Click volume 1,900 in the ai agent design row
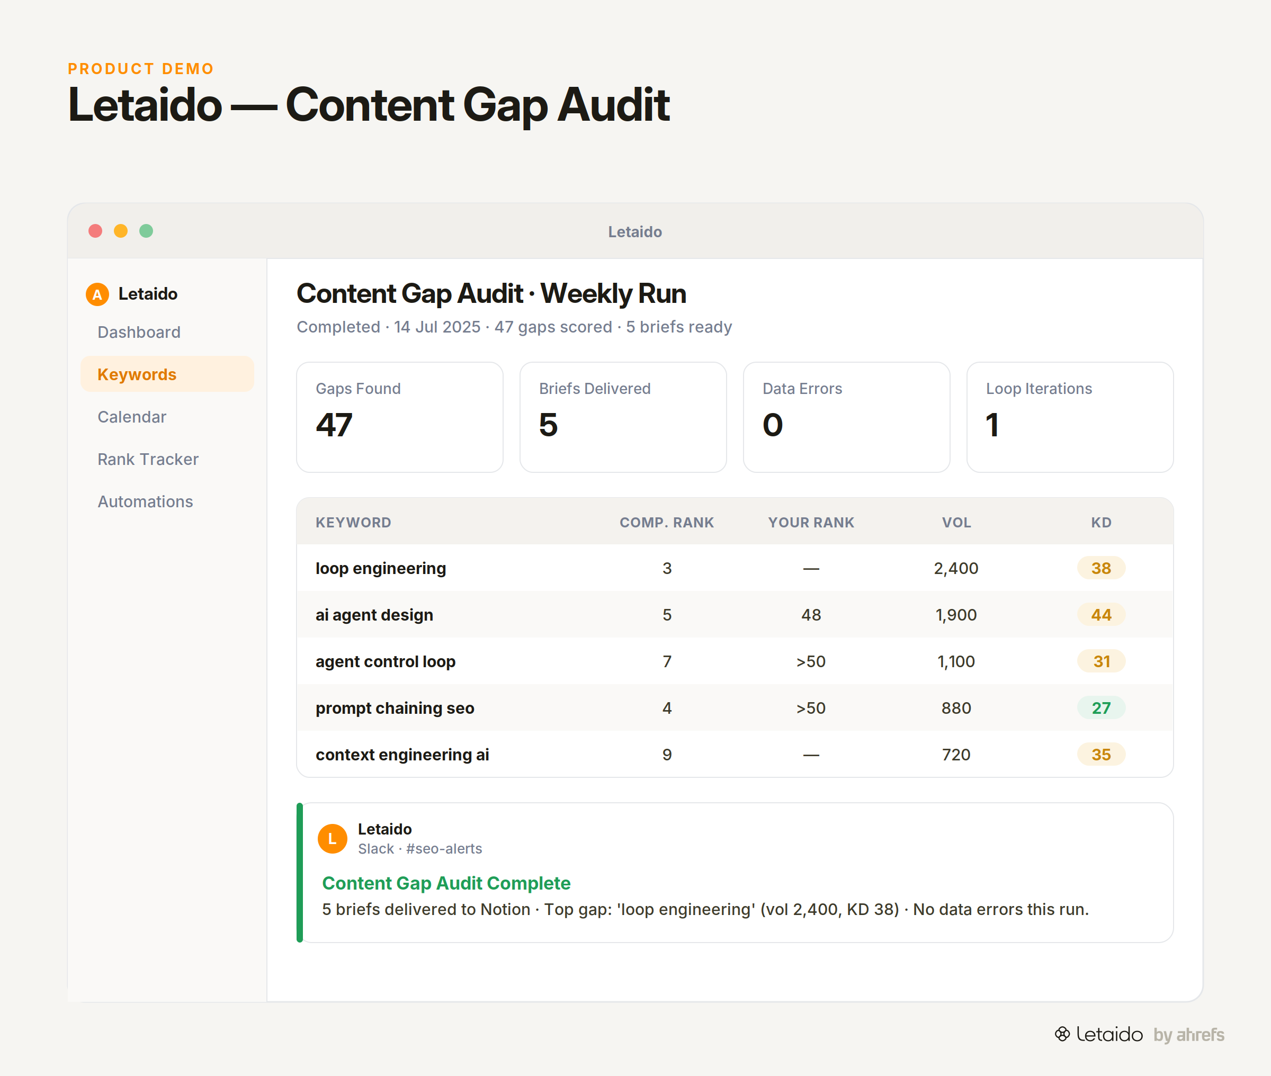 pyautogui.click(x=956, y=615)
